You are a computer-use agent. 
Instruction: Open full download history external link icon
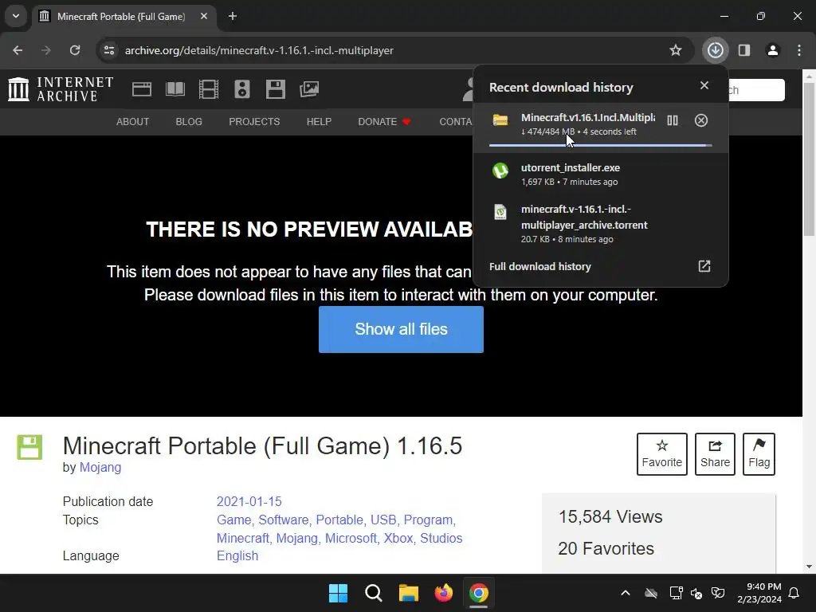[x=704, y=266]
